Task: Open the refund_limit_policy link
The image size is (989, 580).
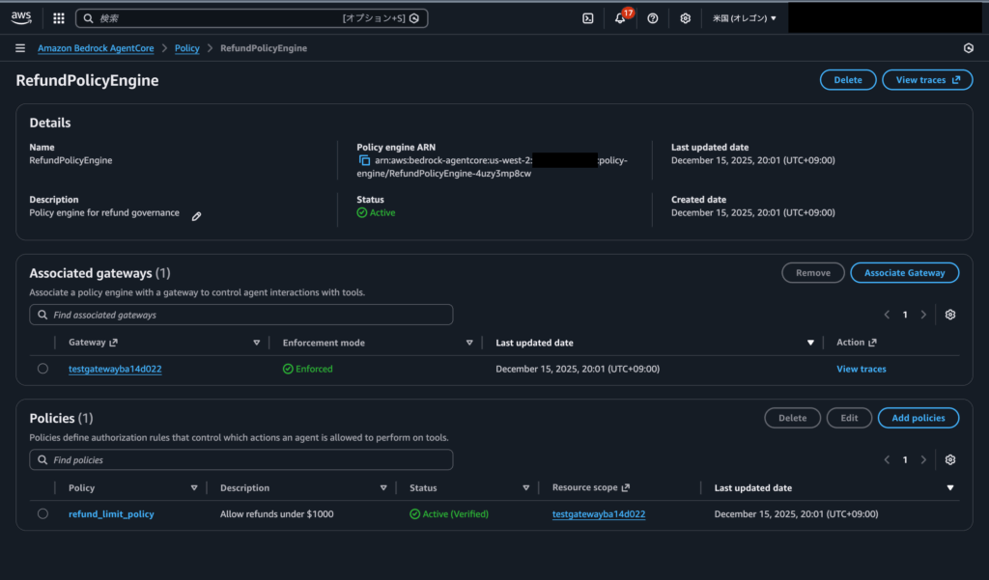Action: (111, 514)
